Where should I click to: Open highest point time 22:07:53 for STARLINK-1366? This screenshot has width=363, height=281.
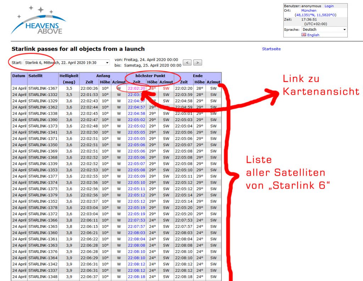pyautogui.click(x=136, y=220)
